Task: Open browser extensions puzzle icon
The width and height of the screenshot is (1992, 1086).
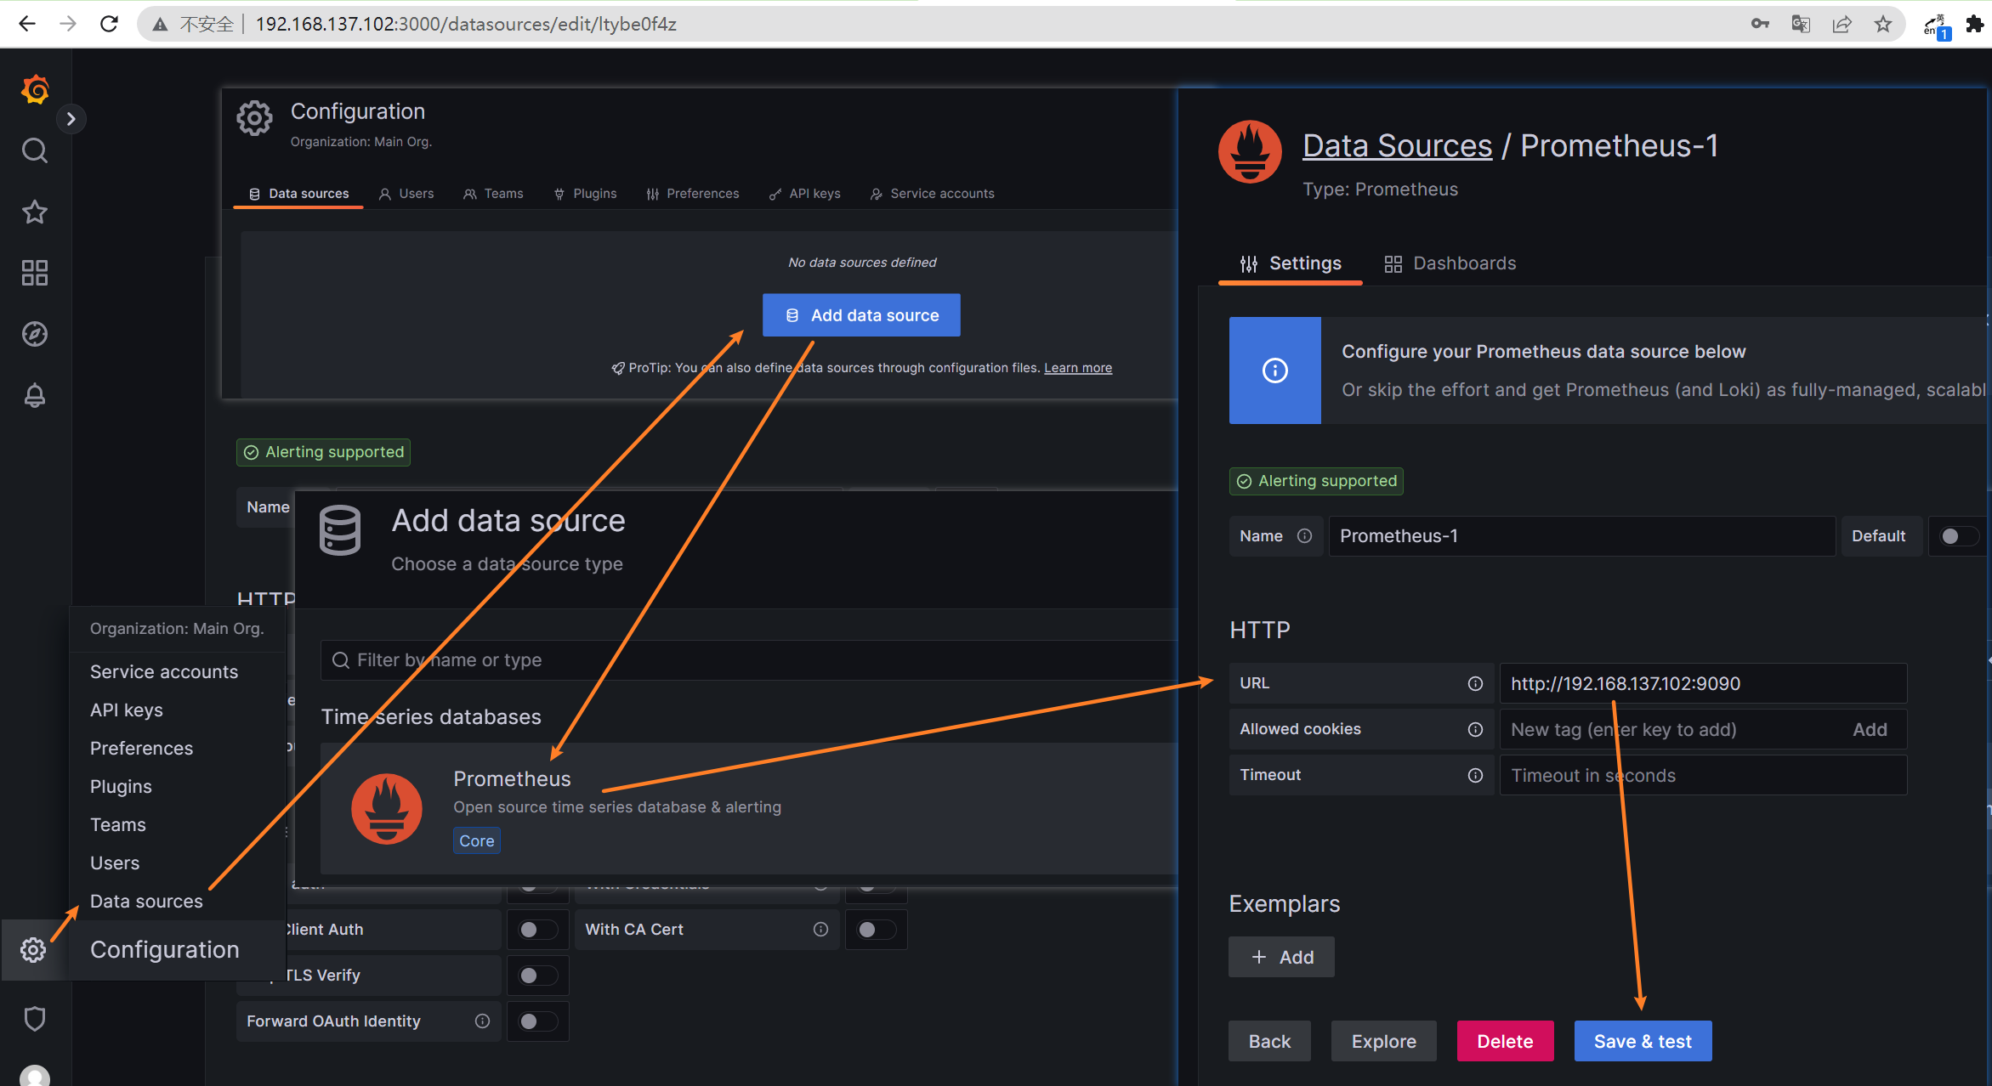Action: (x=1975, y=24)
